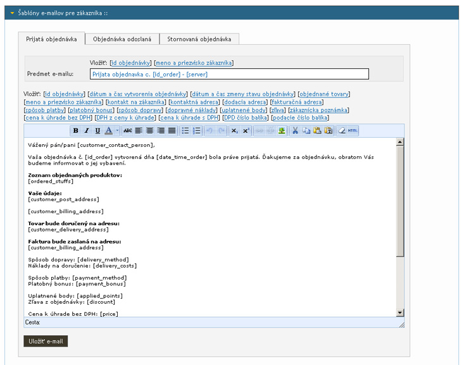Image resolution: width=462 pixels, height=365 pixels.
Task: Toggle bold formatting in the editor toolbar
Action: (76, 131)
